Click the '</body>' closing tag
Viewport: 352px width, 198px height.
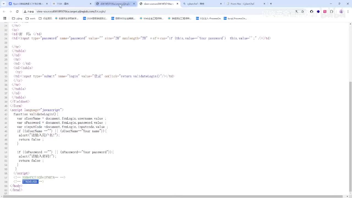(16, 186)
